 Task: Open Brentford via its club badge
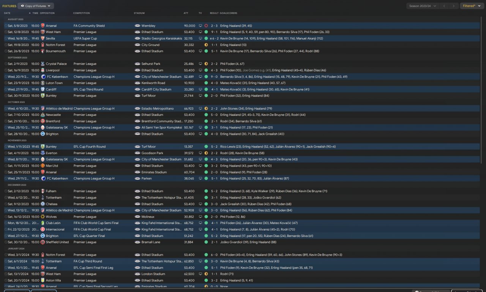tap(43, 121)
